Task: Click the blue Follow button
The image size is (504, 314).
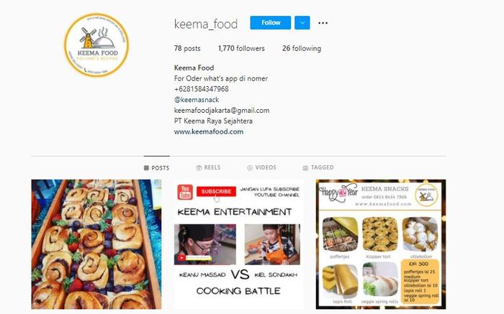Action: tap(270, 23)
